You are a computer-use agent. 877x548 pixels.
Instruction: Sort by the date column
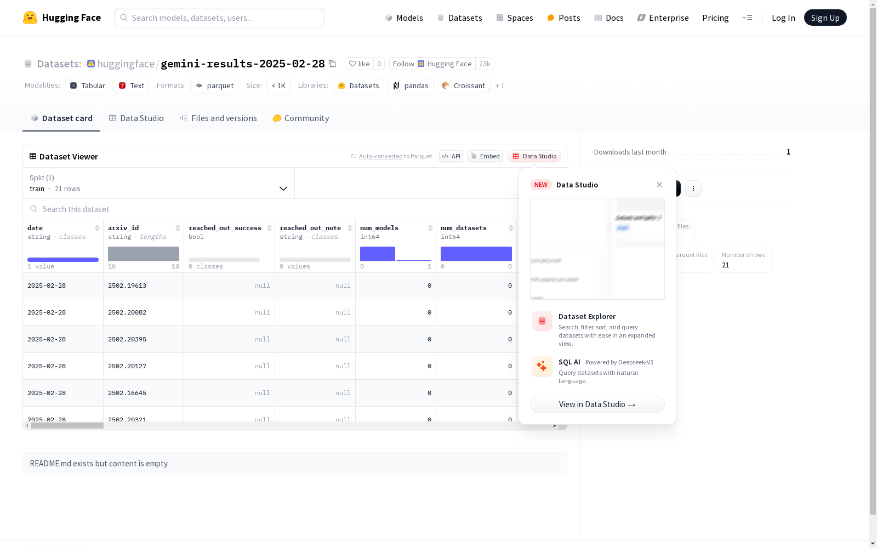click(x=97, y=228)
